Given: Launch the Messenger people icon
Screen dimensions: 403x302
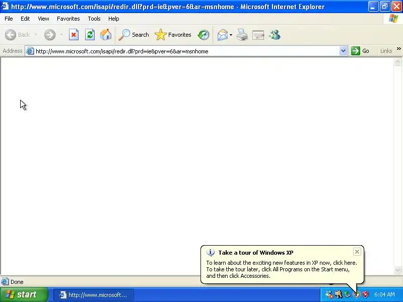Looking at the screenshot, I should coord(275,35).
